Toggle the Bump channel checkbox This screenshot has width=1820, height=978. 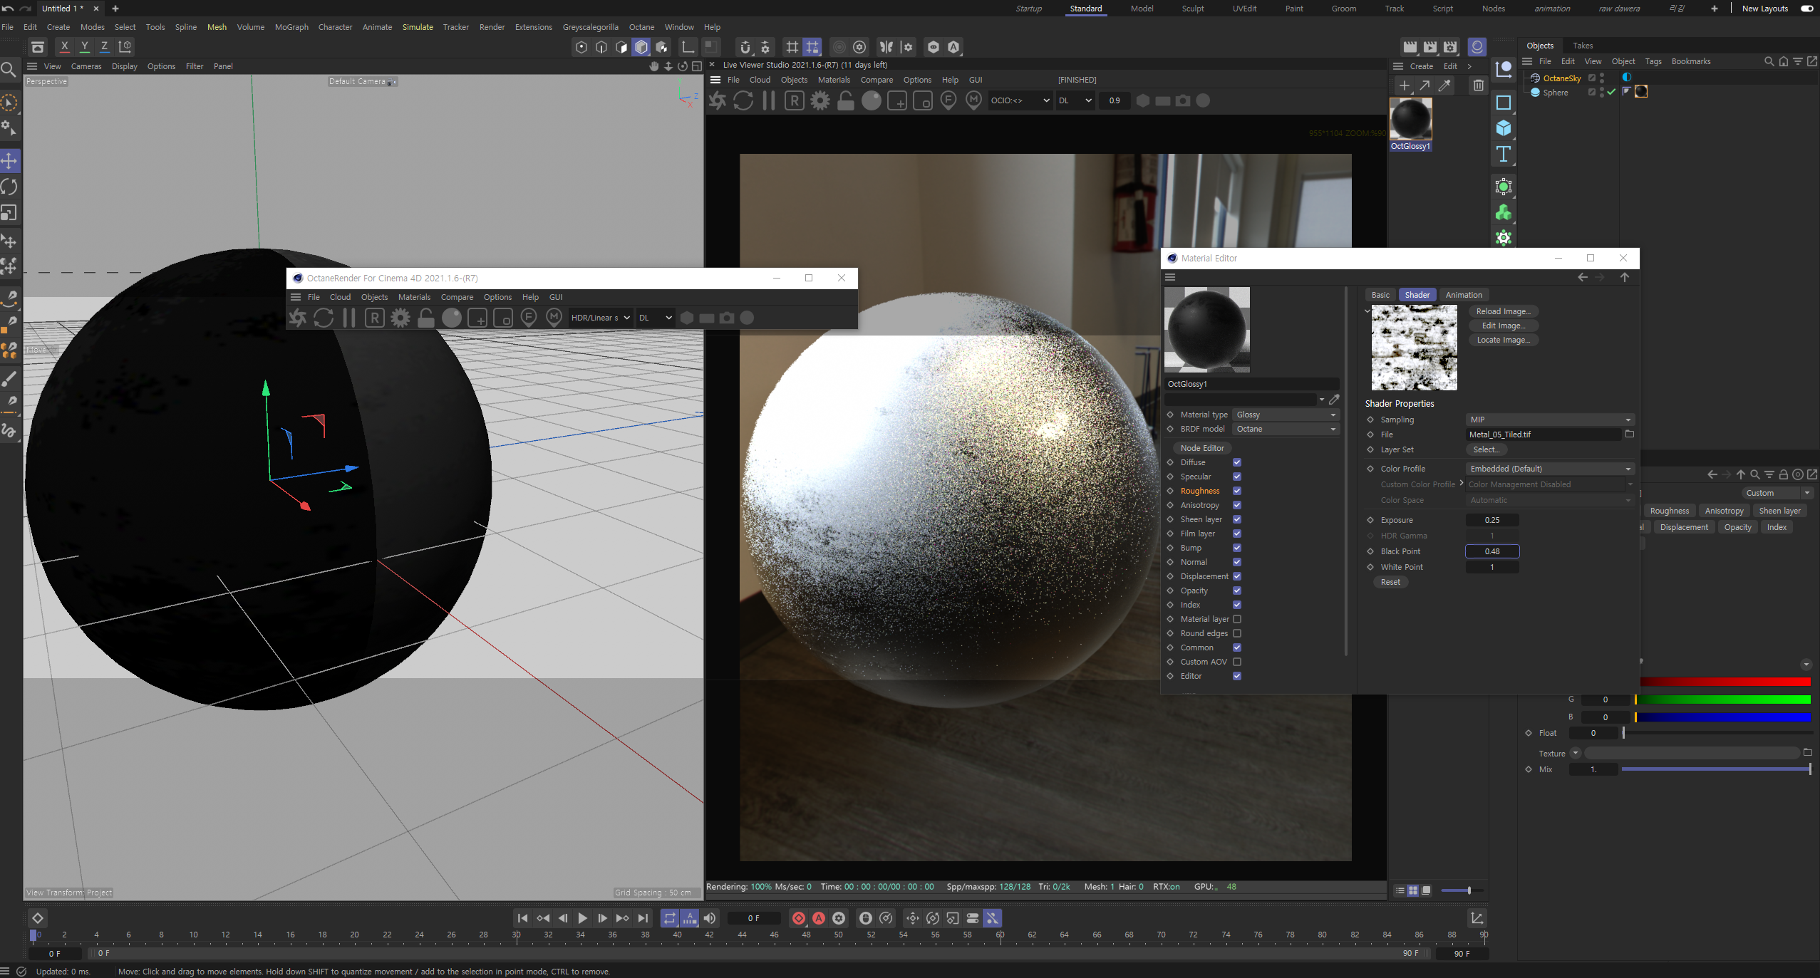pos(1237,548)
